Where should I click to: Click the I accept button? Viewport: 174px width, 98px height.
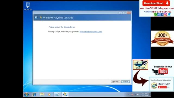tap(116, 82)
